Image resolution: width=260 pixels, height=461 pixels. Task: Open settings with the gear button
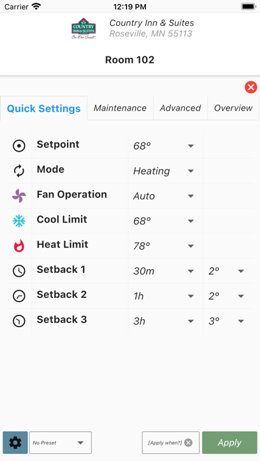[x=15, y=442]
